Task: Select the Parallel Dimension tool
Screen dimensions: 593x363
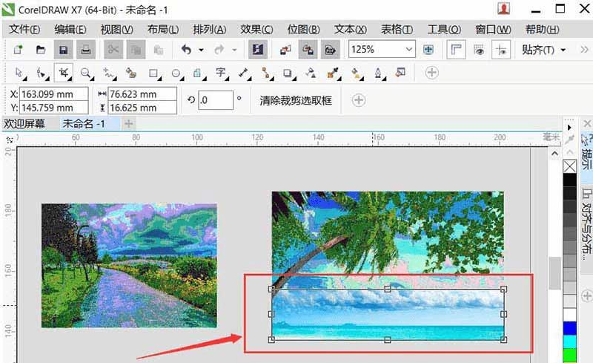Action: (243, 73)
